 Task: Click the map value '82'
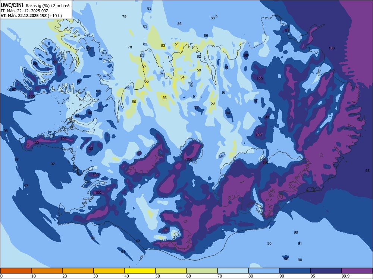[199, 57]
